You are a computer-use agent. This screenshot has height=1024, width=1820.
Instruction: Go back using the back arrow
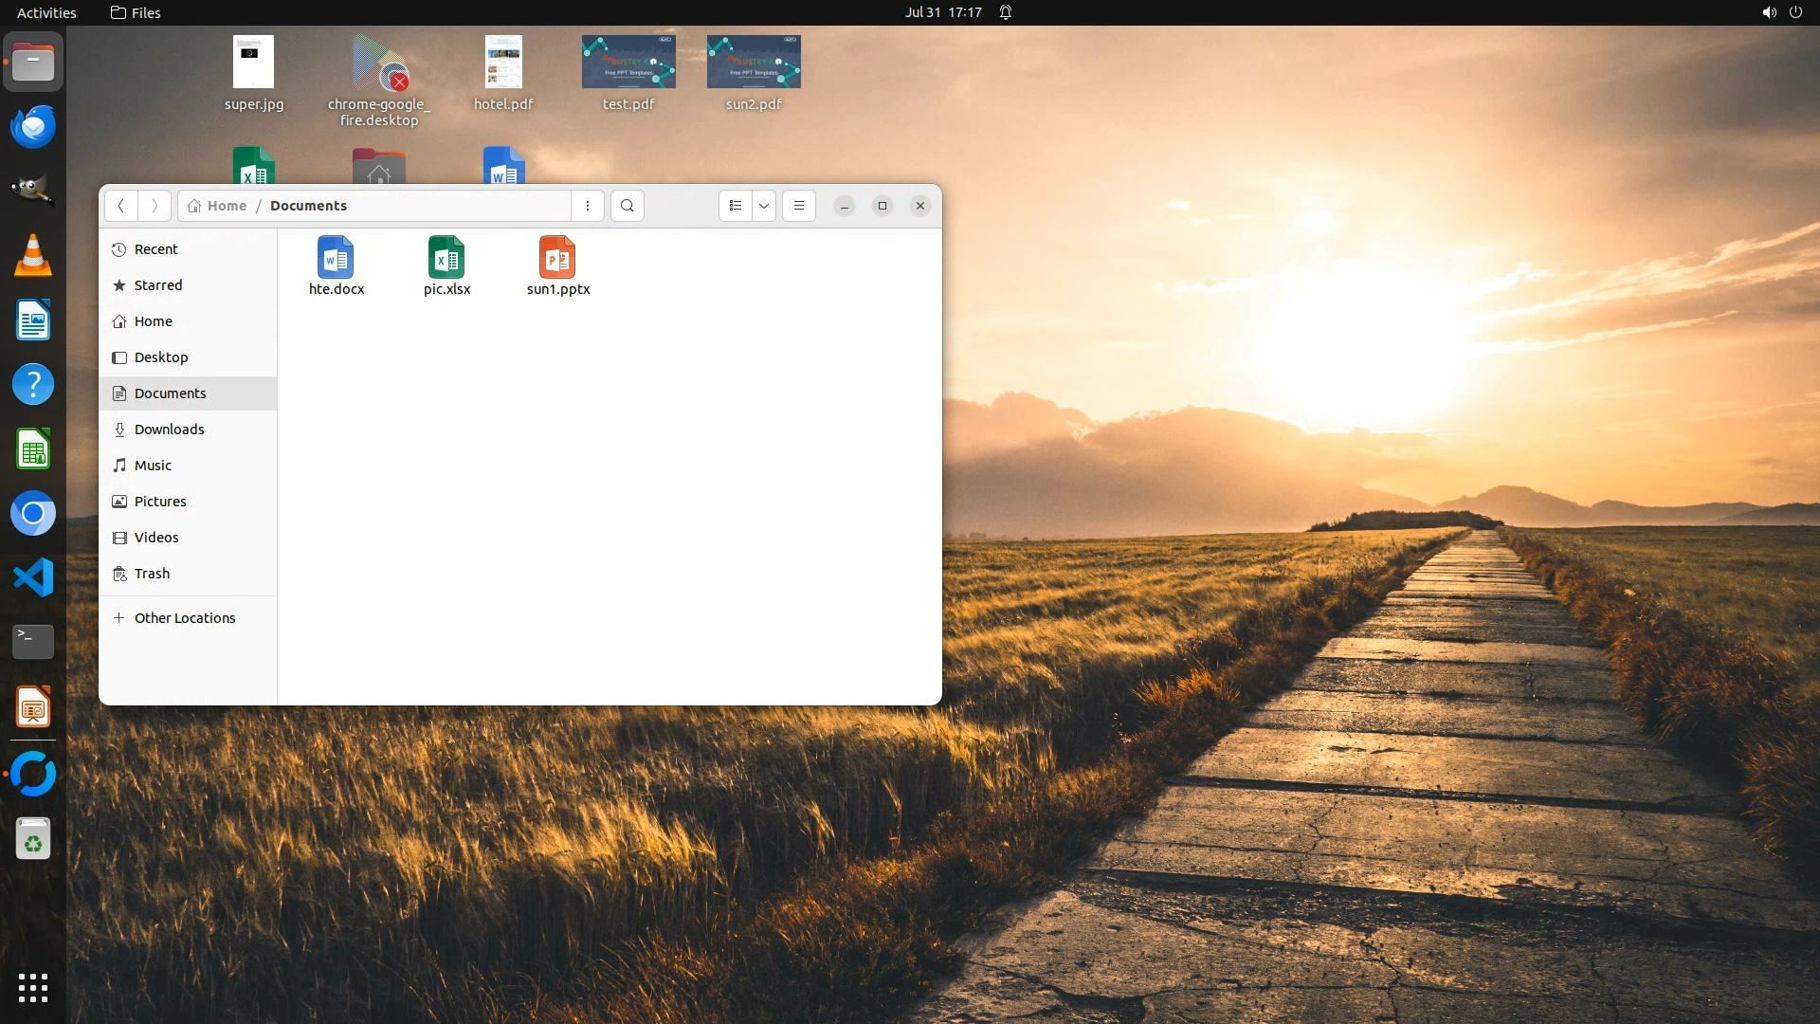(121, 206)
